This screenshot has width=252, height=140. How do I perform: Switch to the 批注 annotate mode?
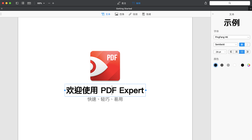122,3
